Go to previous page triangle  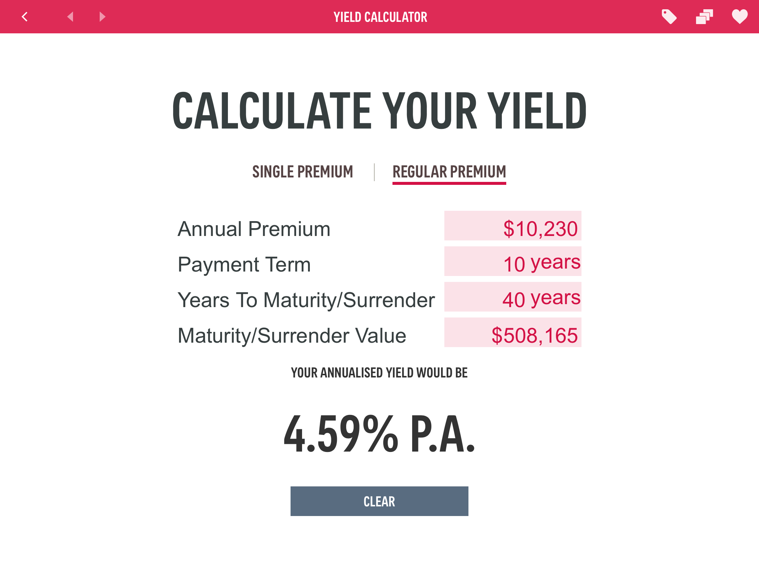tap(70, 17)
